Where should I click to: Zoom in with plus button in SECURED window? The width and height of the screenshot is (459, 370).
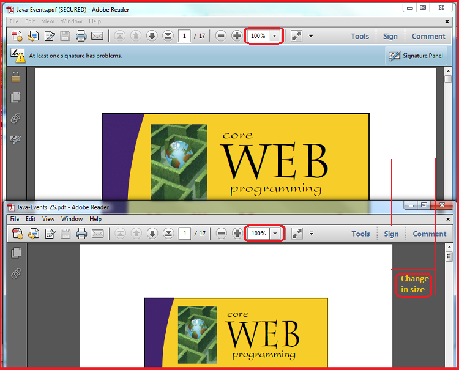pos(237,35)
